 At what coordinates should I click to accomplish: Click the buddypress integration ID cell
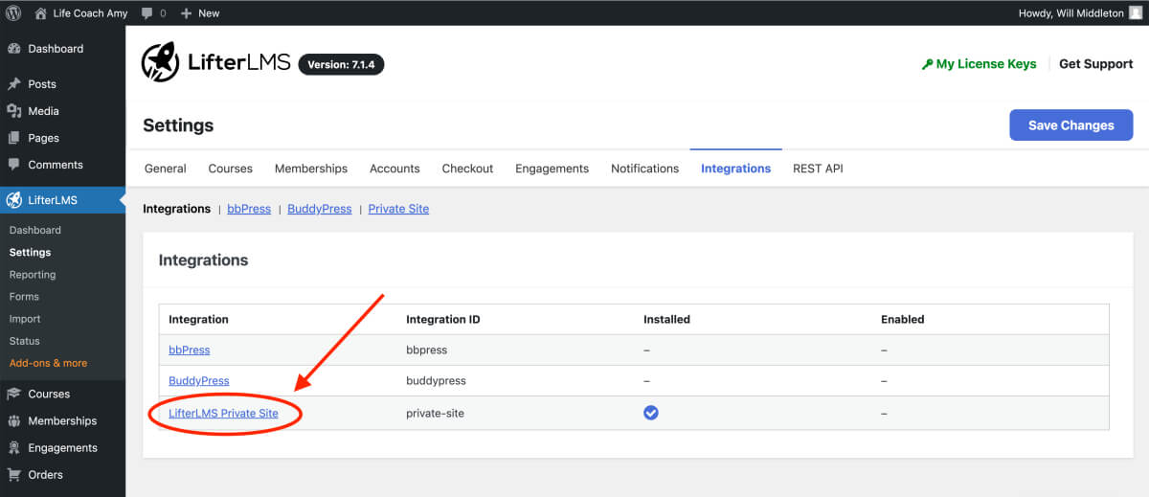(x=436, y=381)
